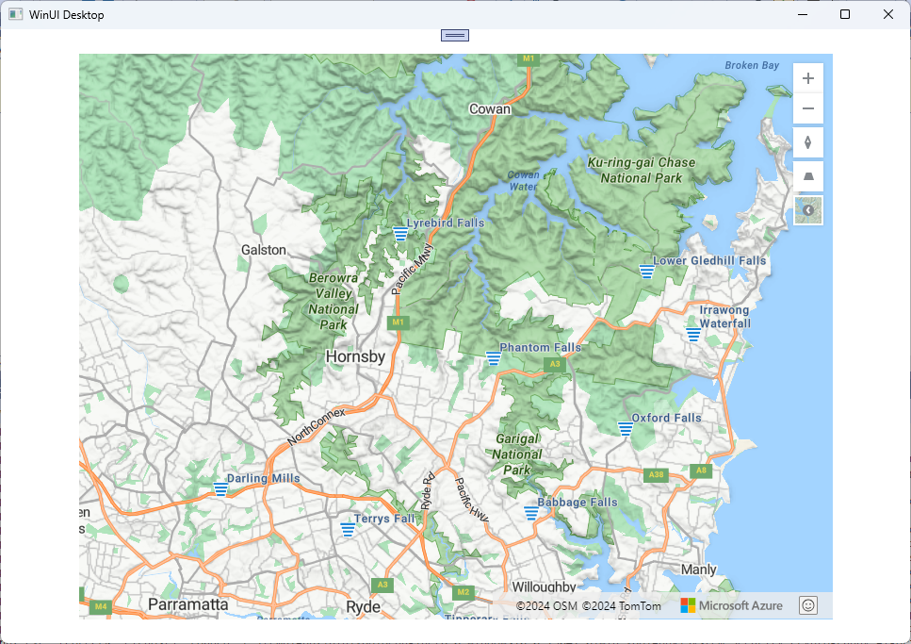Image resolution: width=911 pixels, height=644 pixels.
Task: Open the feedback smiley icon
Action: 807,605
